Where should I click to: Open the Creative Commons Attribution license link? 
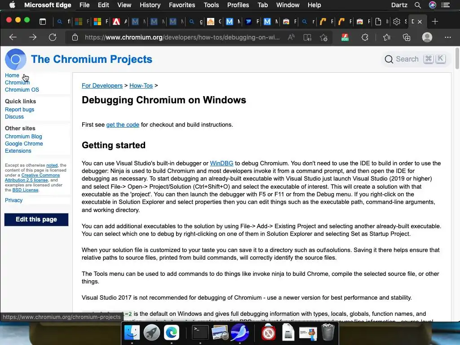pyautogui.click(x=32, y=177)
